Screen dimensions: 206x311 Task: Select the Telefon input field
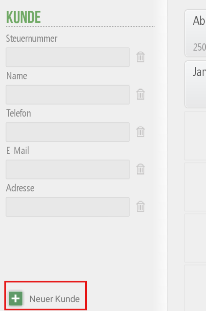click(68, 132)
